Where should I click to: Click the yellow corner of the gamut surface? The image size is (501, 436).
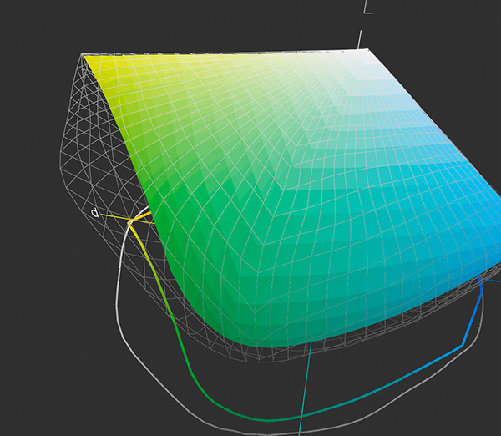94,63
